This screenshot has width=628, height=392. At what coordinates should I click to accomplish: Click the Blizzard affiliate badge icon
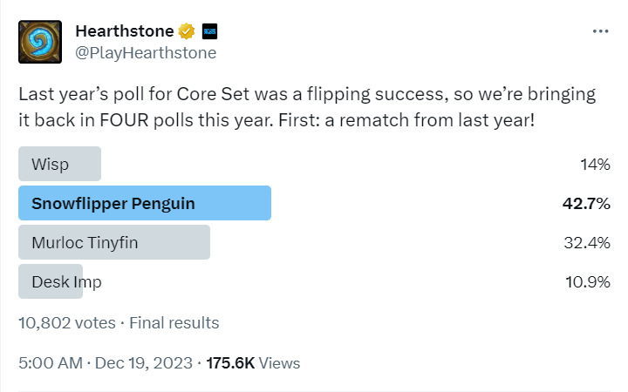click(x=209, y=31)
